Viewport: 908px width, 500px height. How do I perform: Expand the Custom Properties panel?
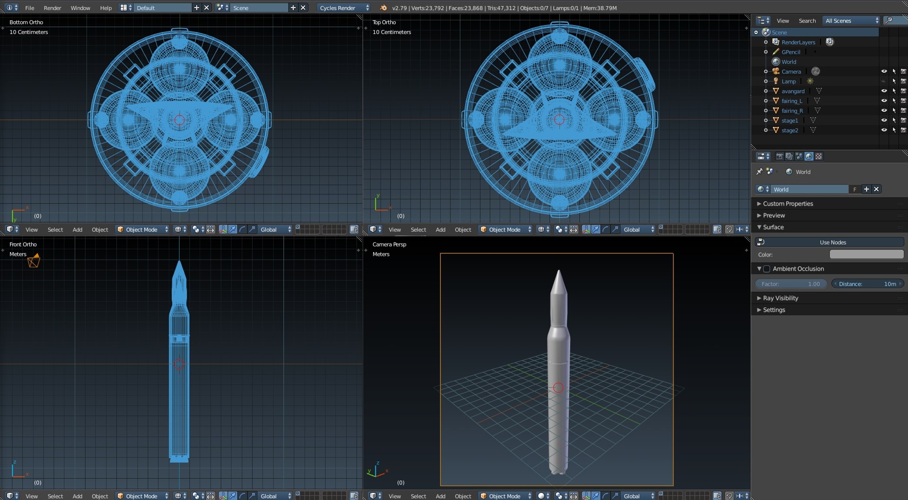tap(788, 203)
